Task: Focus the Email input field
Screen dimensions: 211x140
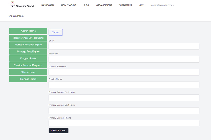Action: point(124,46)
